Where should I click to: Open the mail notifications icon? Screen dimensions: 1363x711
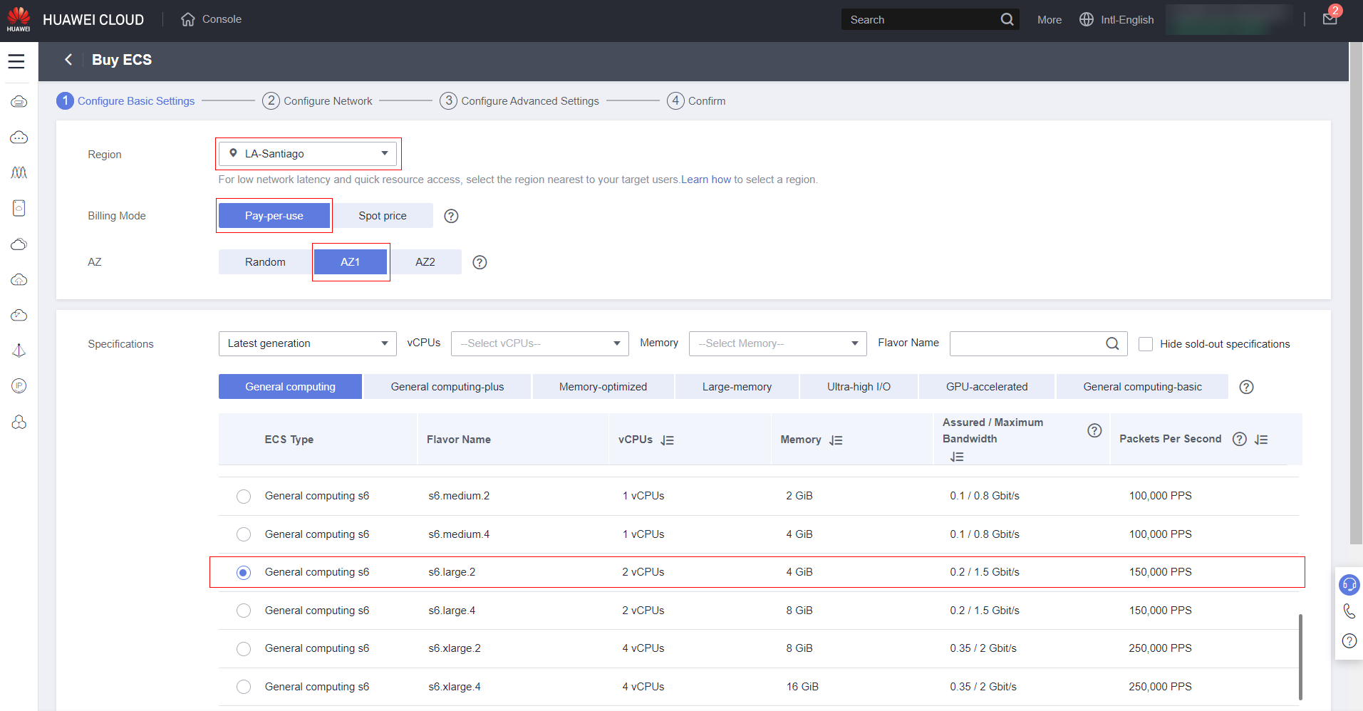point(1330,19)
